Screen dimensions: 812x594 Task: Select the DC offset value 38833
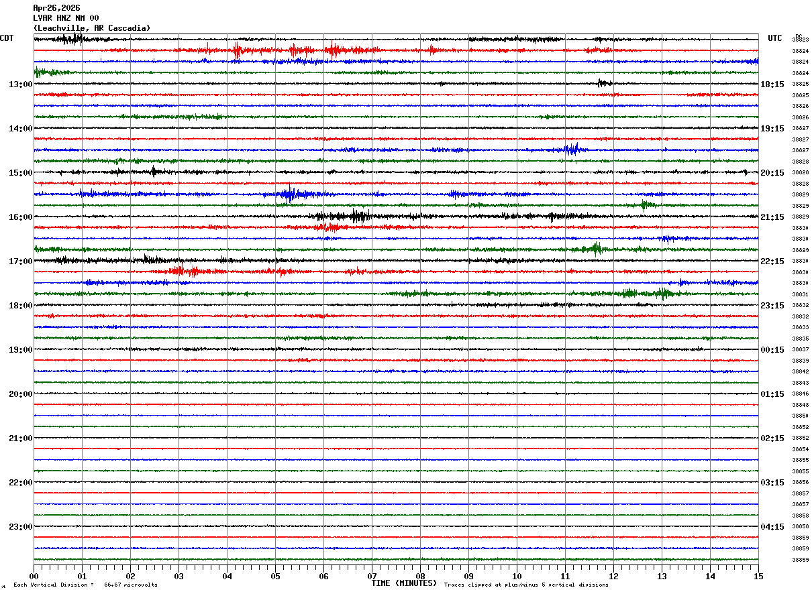[x=800, y=327]
